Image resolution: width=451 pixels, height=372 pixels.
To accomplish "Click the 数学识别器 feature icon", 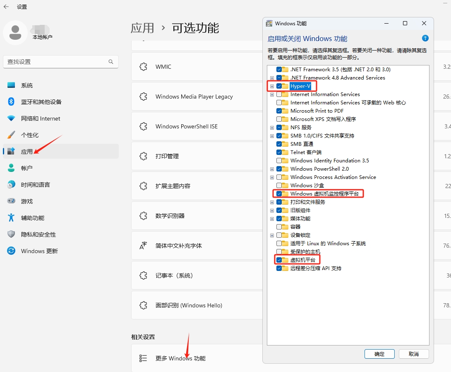I will 143,216.
